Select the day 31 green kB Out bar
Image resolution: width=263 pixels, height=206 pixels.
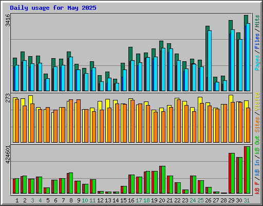click(x=248, y=170)
